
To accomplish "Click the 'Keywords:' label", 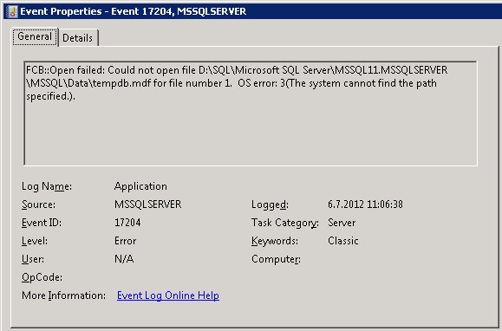I will 275,241.
